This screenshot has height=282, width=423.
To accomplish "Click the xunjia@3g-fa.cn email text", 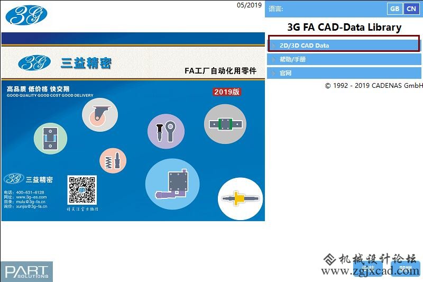I will [x=32, y=206].
